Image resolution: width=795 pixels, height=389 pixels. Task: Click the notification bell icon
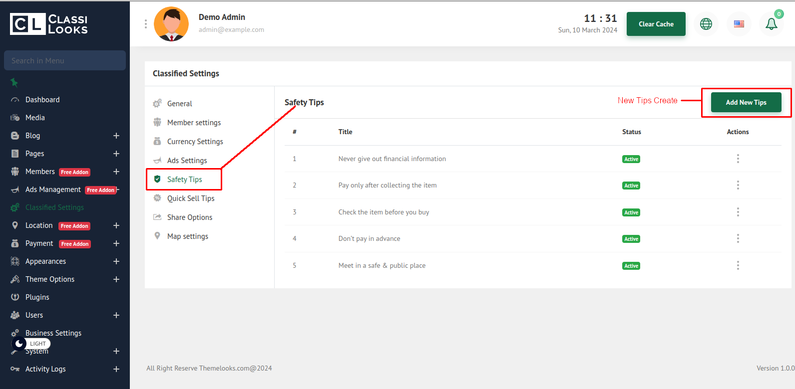click(x=771, y=24)
